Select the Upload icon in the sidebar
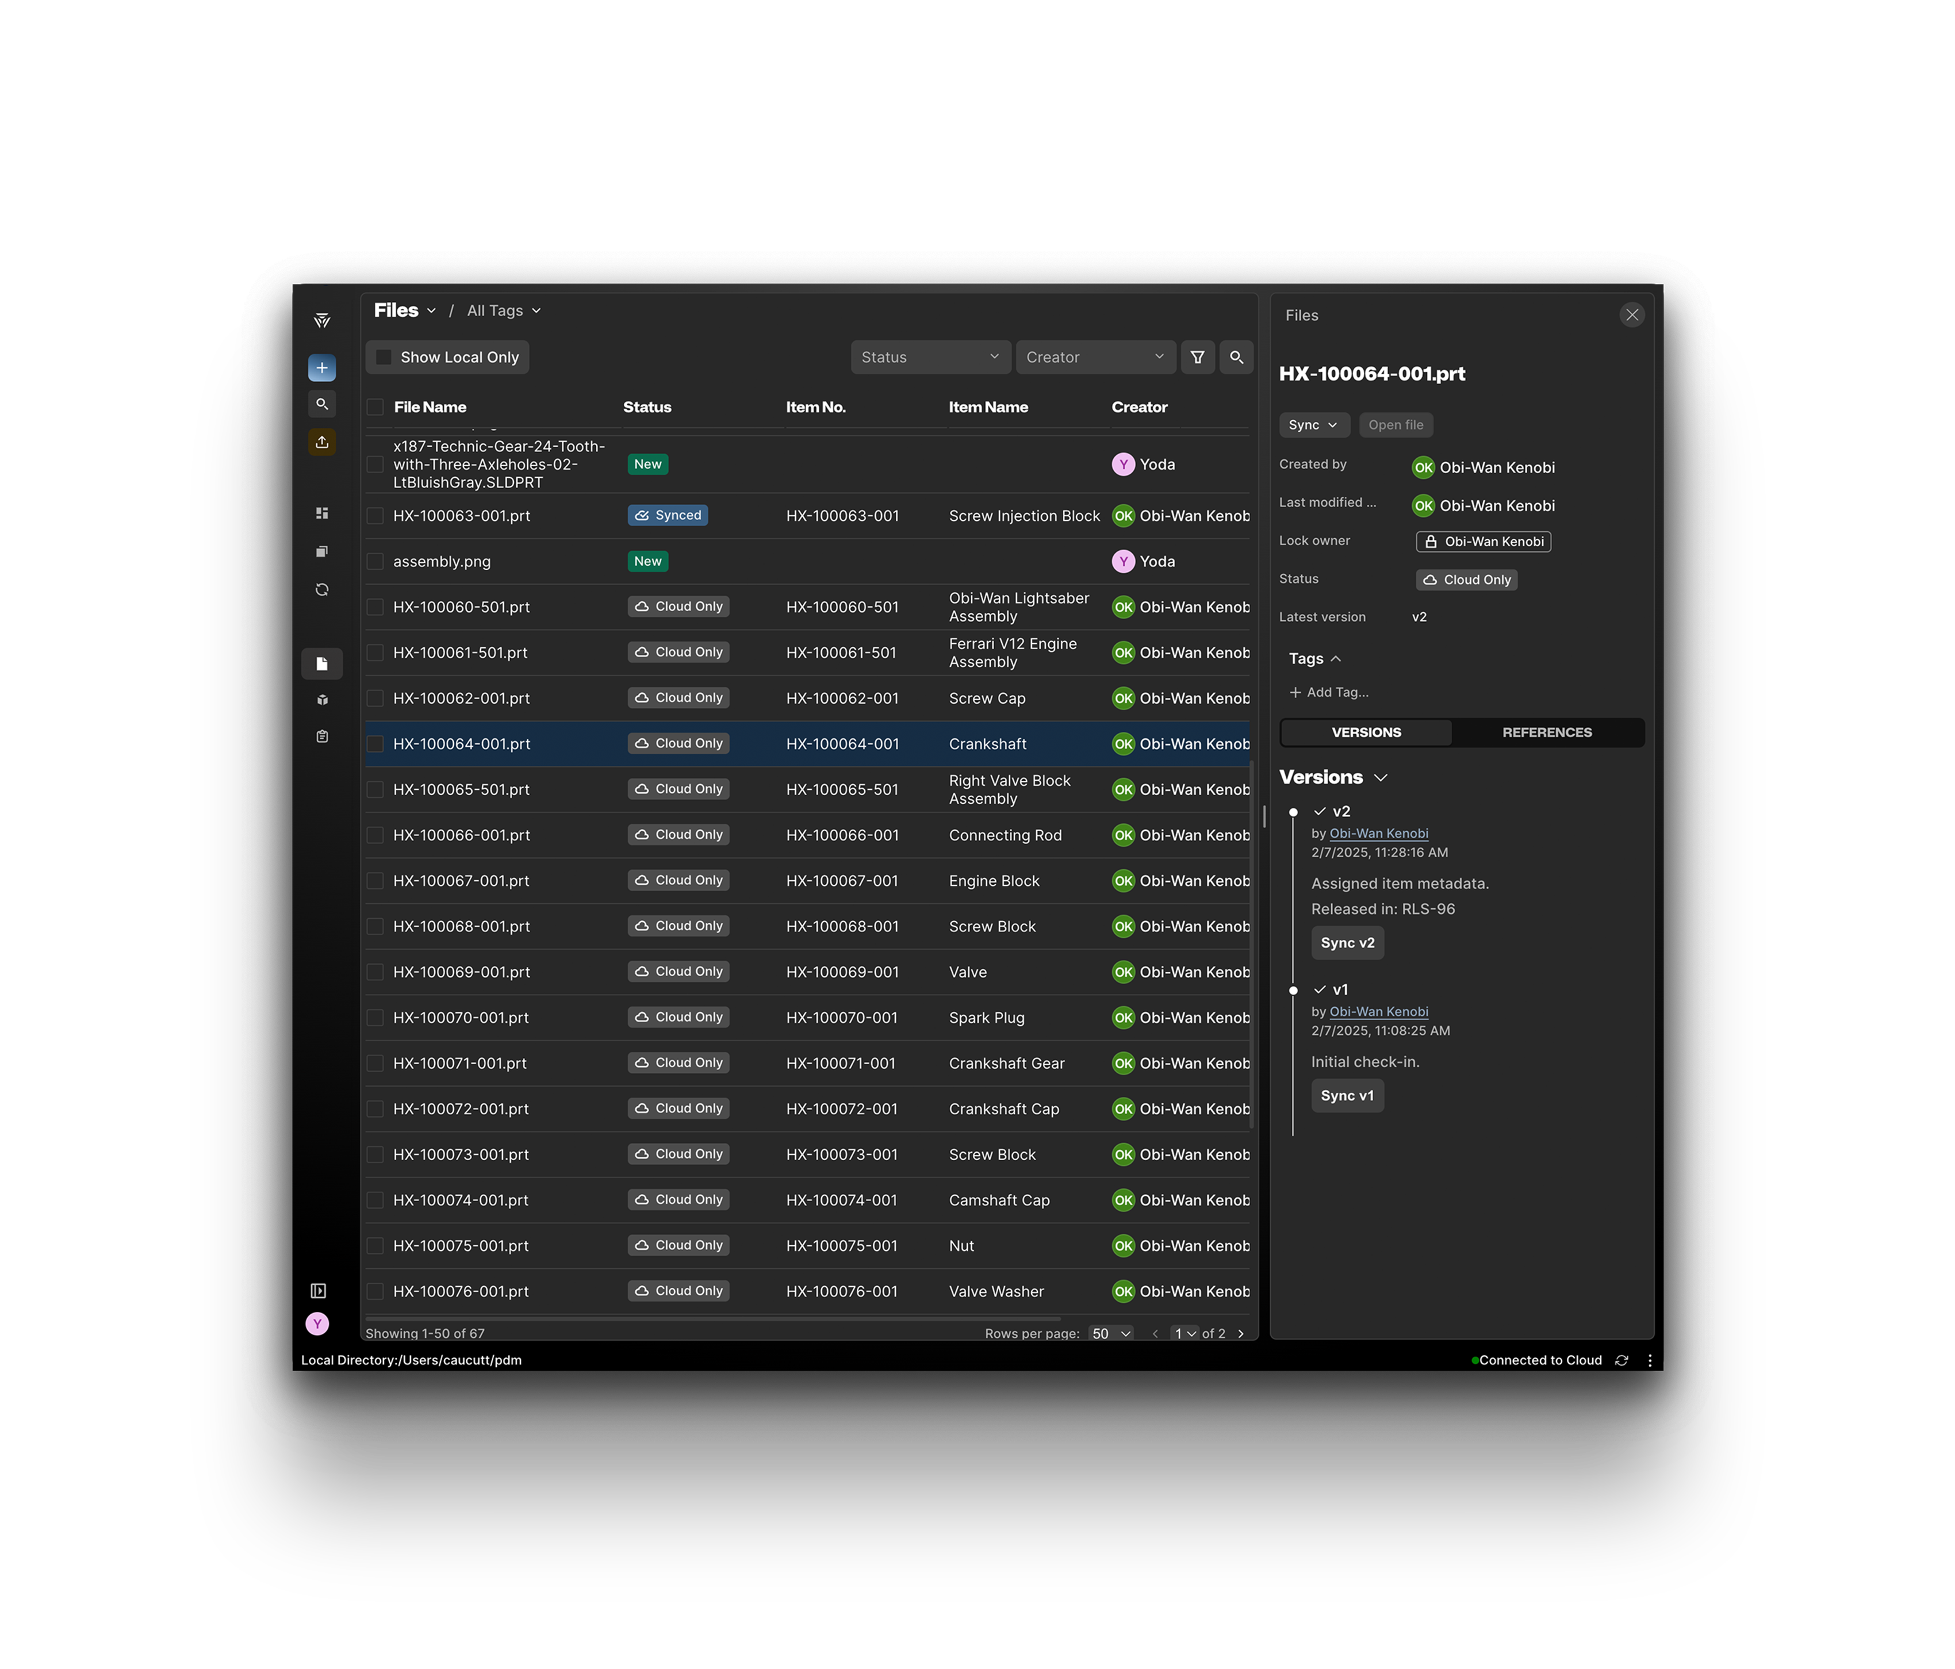The width and height of the screenshot is (1955, 1669). pos(322,442)
